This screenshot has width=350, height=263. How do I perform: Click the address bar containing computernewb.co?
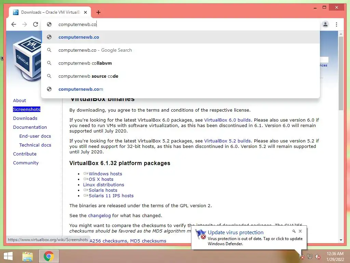tap(180, 24)
